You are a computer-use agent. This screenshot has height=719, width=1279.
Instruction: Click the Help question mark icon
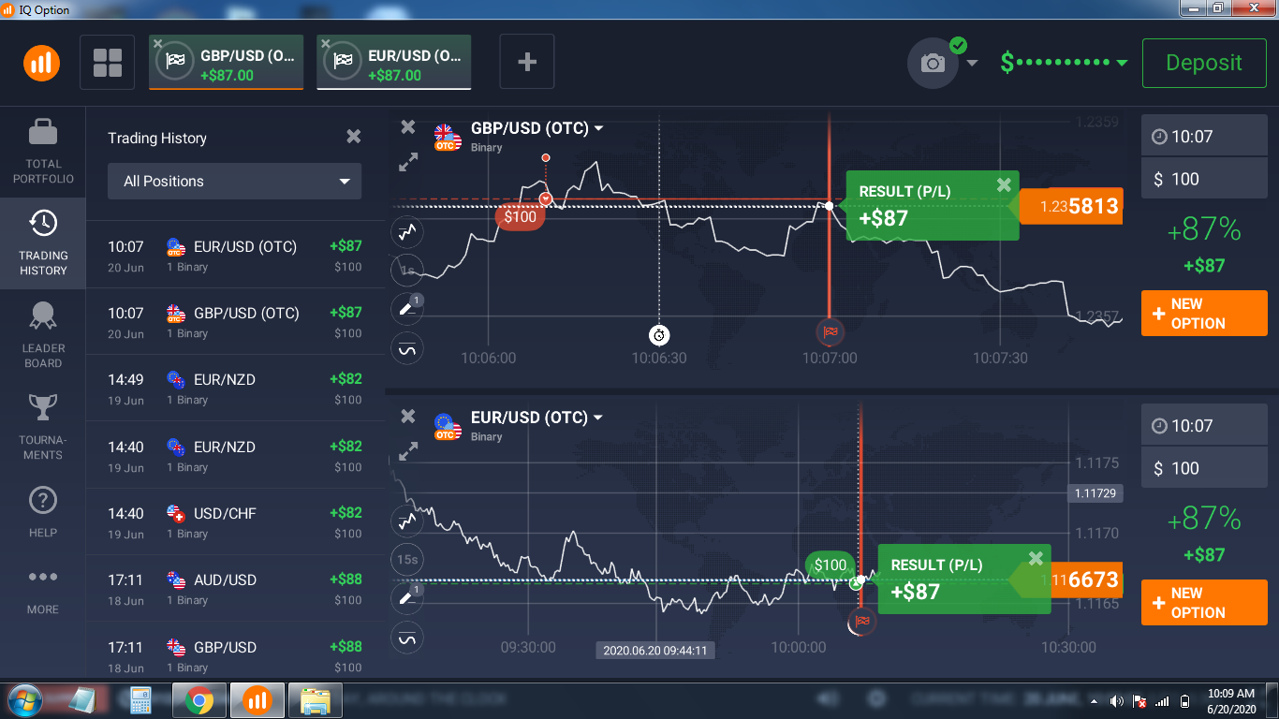[43, 501]
